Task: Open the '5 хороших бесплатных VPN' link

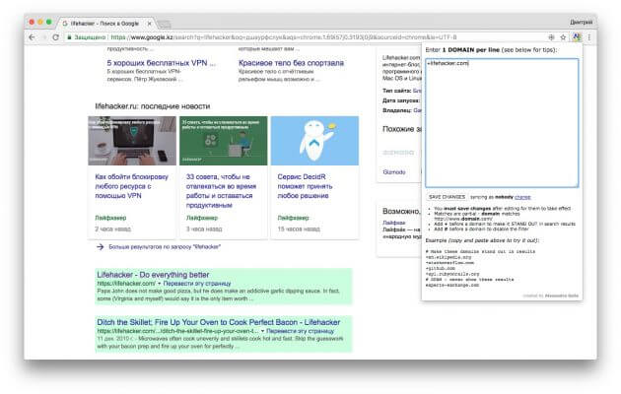Action: coord(162,63)
